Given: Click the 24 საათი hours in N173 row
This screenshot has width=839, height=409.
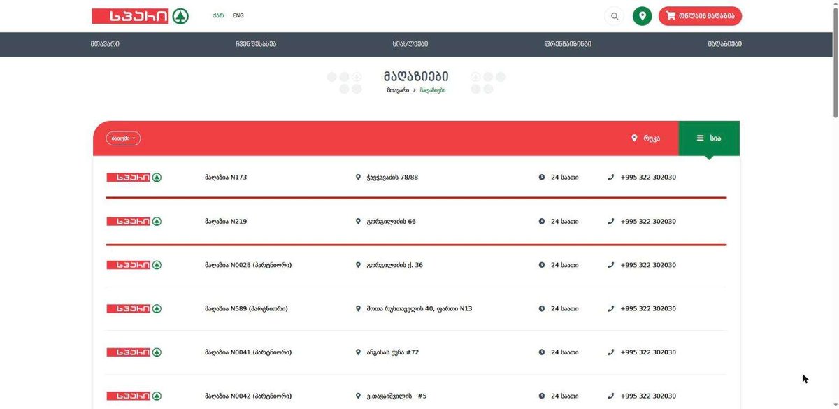Looking at the screenshot, I should (565, 178).
